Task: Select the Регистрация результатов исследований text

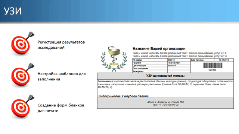Action: (61, 45)
